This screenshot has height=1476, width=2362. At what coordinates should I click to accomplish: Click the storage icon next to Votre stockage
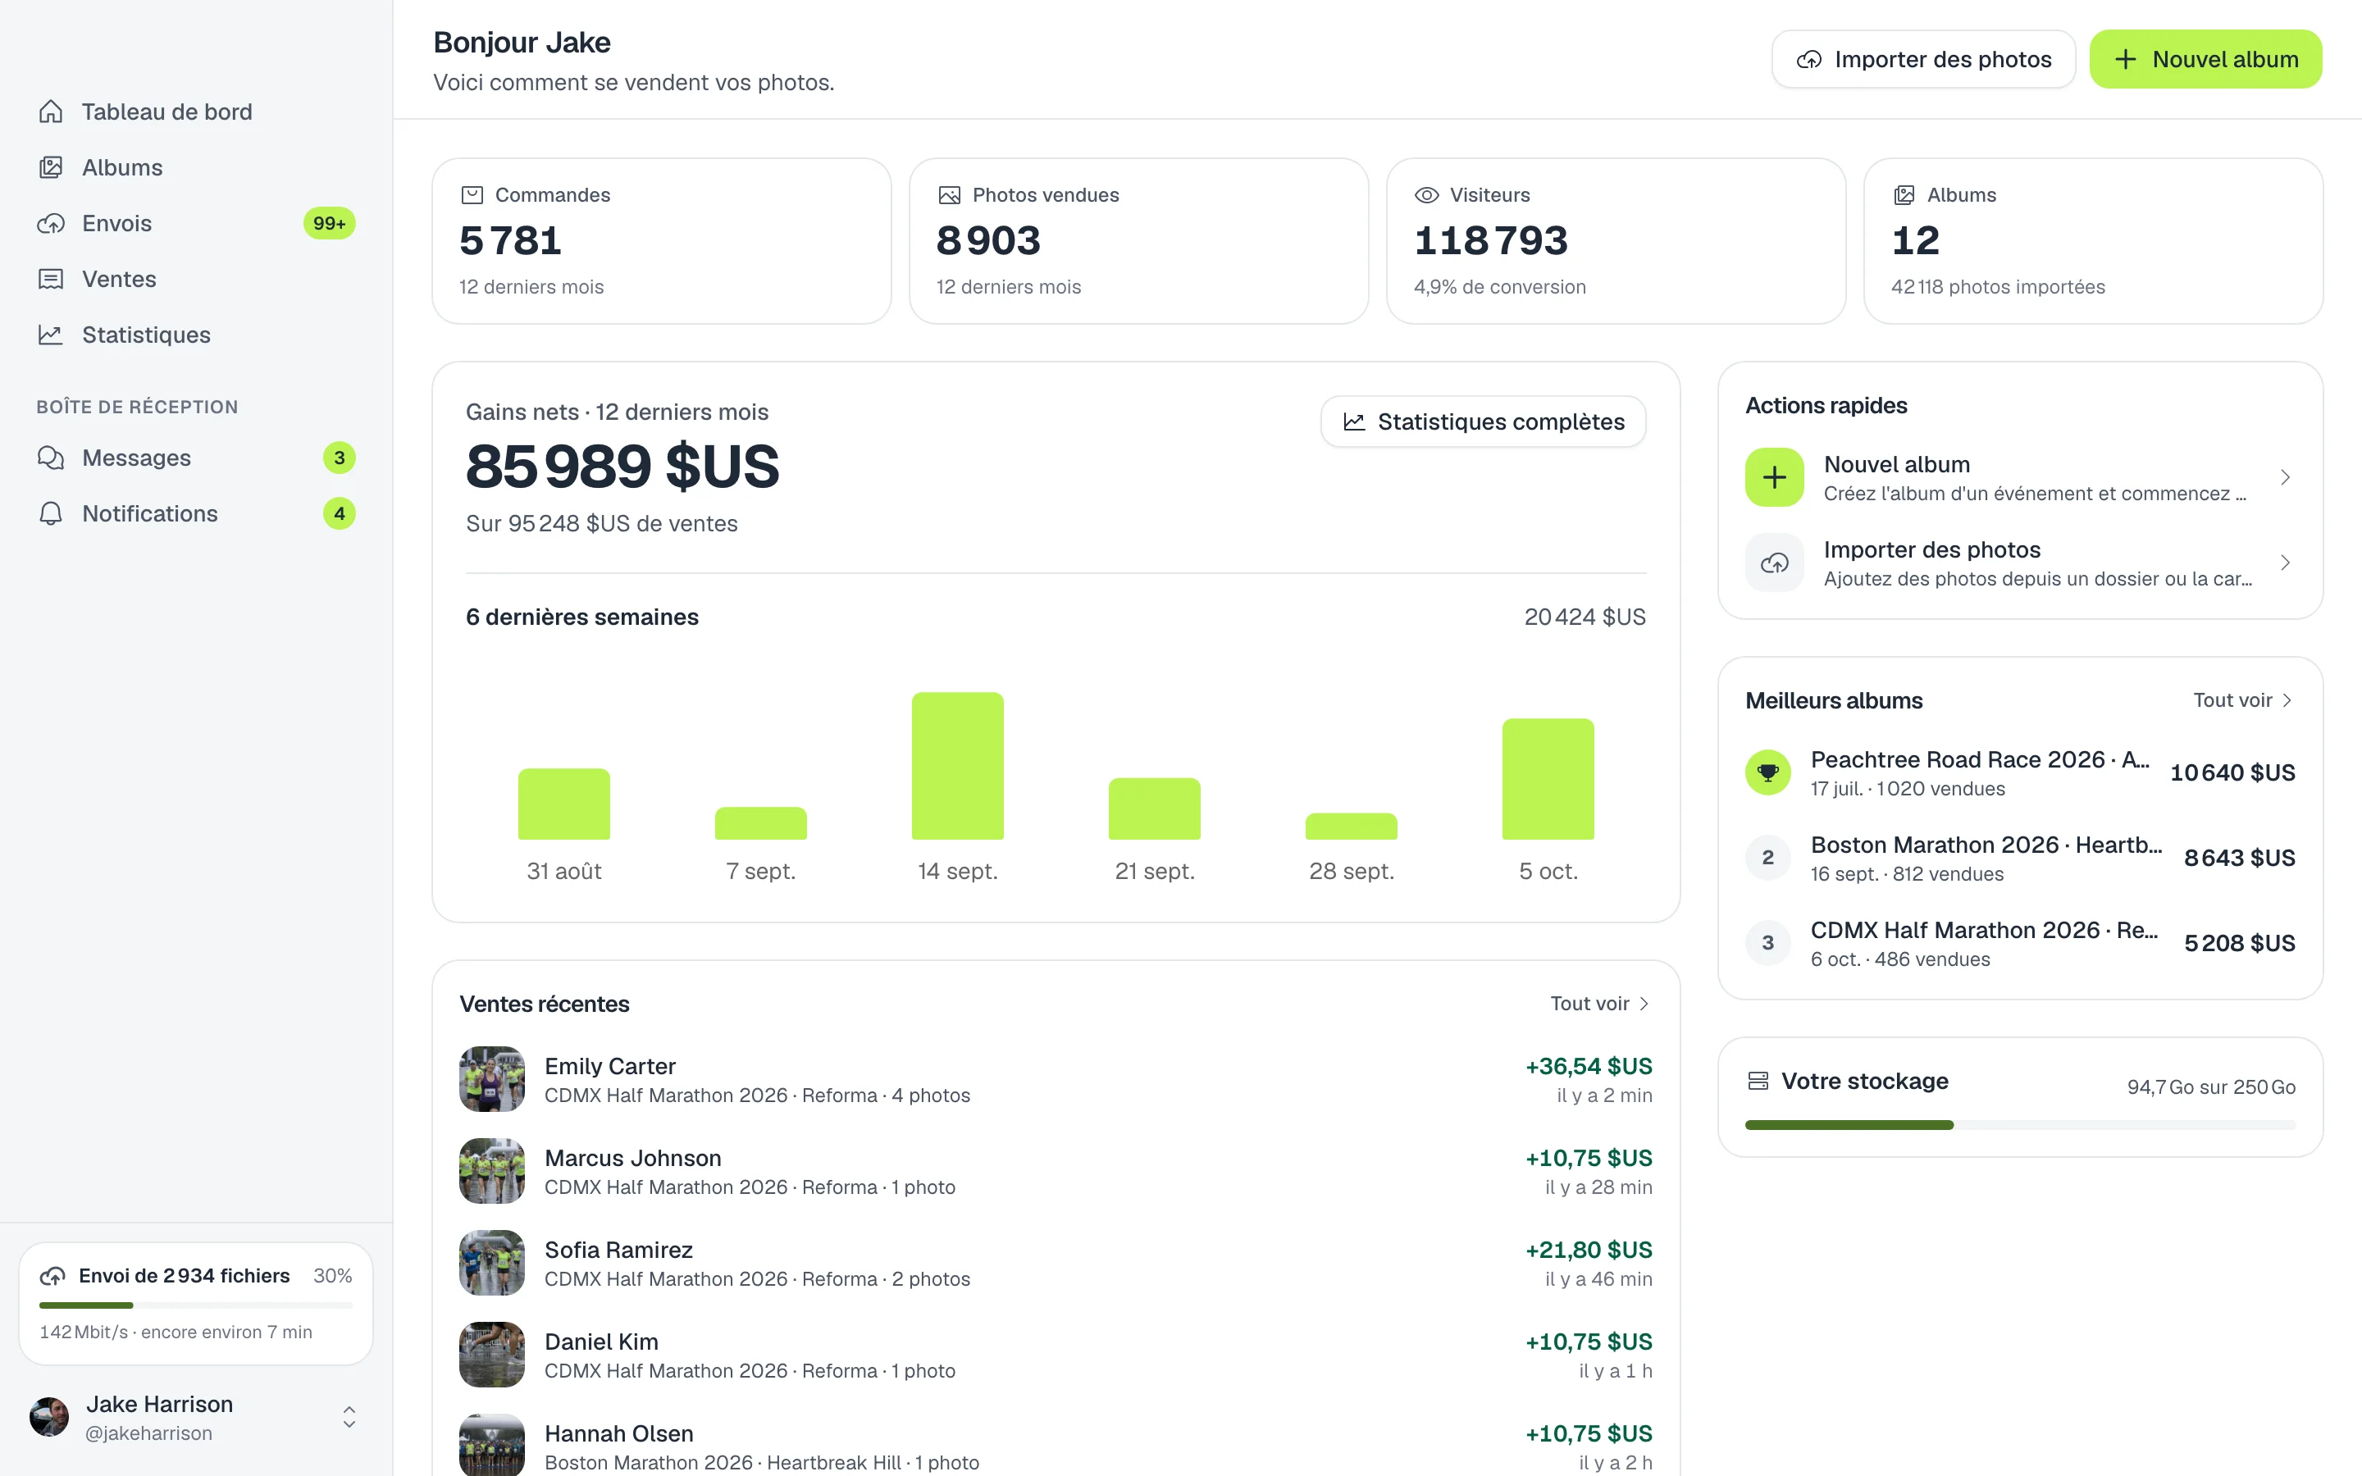[x=1758, y=1081]
